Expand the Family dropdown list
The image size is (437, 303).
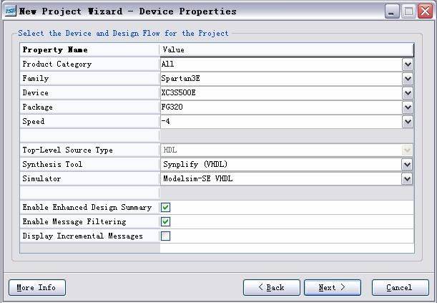[408, 79]
